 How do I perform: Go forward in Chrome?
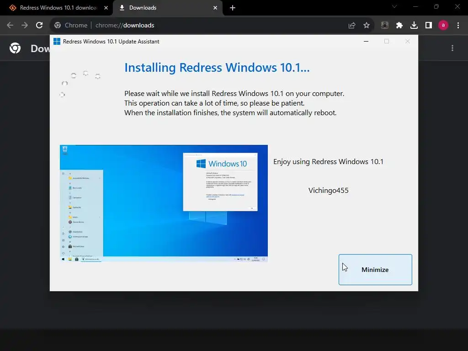pyautogui.click(x=25, y=26)
